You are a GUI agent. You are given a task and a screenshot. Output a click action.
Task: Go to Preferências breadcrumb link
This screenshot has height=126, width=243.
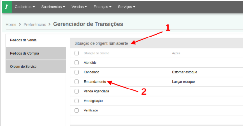point(35,24)
